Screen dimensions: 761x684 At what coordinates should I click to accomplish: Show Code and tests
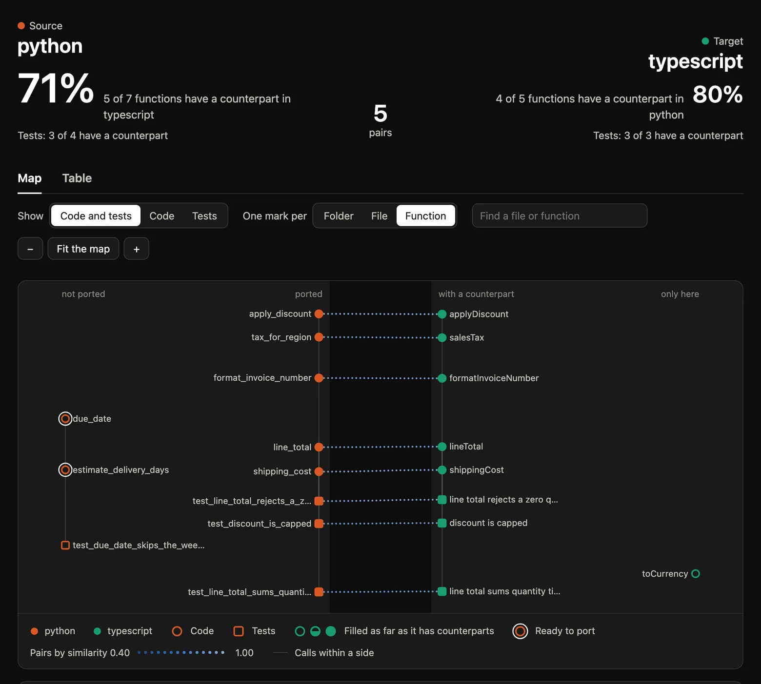96,215
